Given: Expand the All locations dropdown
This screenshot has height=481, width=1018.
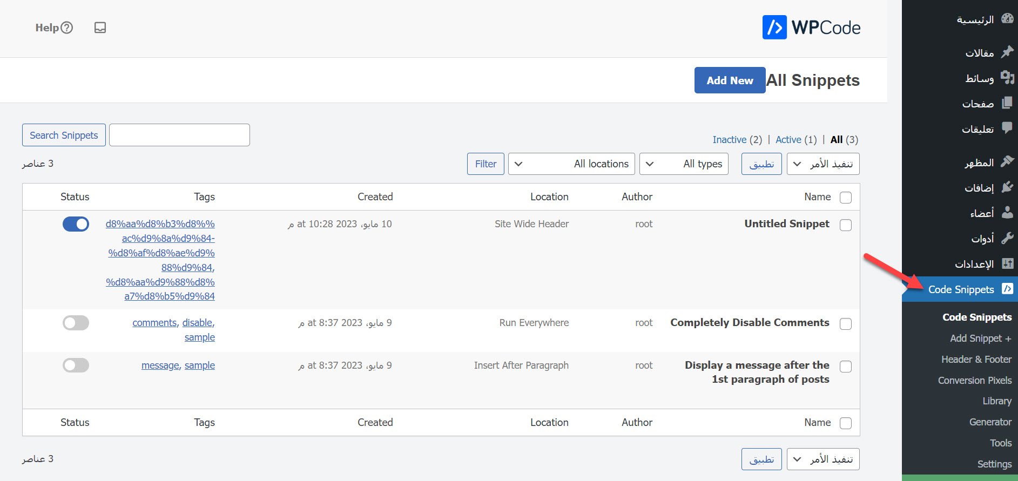Looking at the screenshot, I should pos(571,164).
